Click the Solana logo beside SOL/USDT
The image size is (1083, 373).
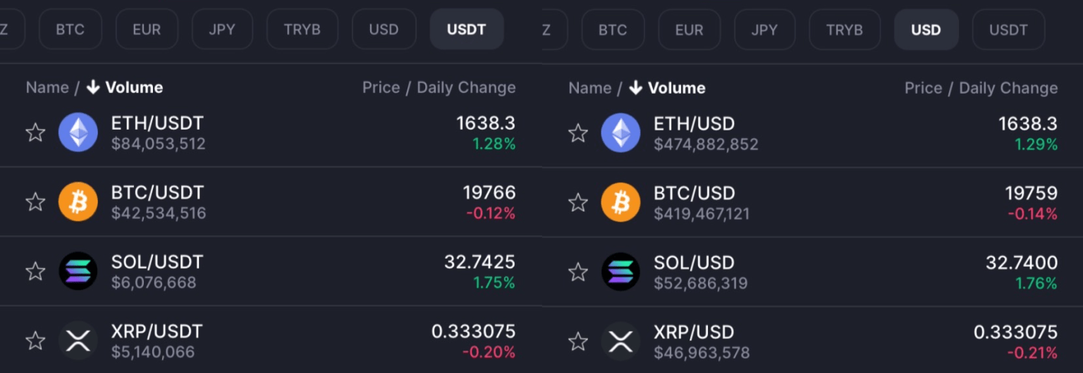click(78, 271)
